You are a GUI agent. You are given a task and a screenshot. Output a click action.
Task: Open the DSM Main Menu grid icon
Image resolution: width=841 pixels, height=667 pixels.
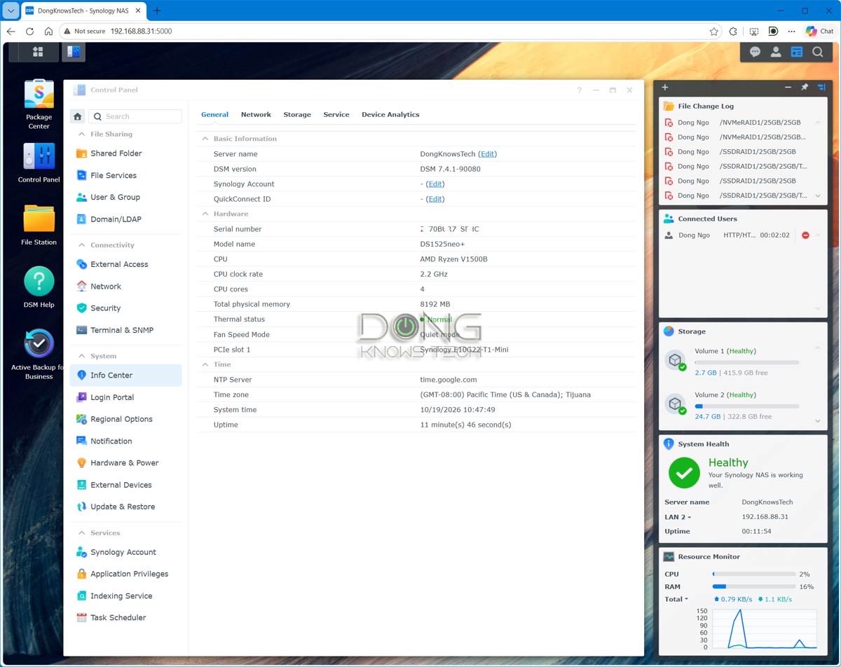click(38, 52)
